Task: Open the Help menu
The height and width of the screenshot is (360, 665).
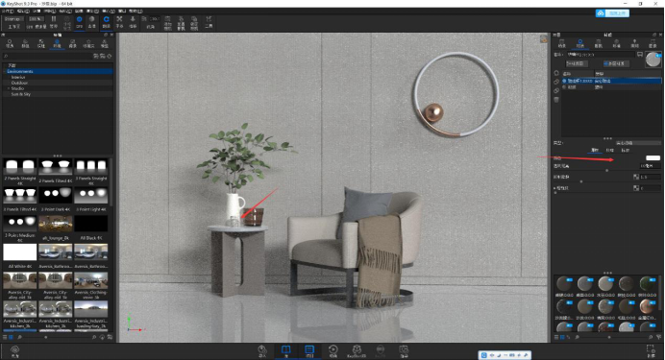Action: point(136,11)
